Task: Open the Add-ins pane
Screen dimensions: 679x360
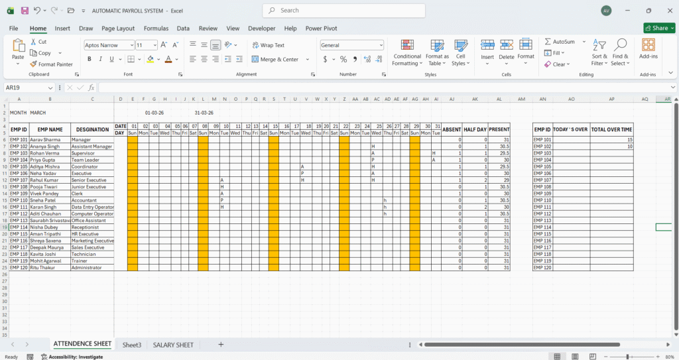Action: [648, 49]
